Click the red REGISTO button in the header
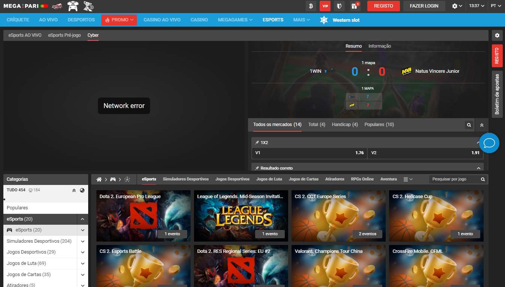Image resolution: width=505 pixels, height=287 pixels. (x=383, y=6)
